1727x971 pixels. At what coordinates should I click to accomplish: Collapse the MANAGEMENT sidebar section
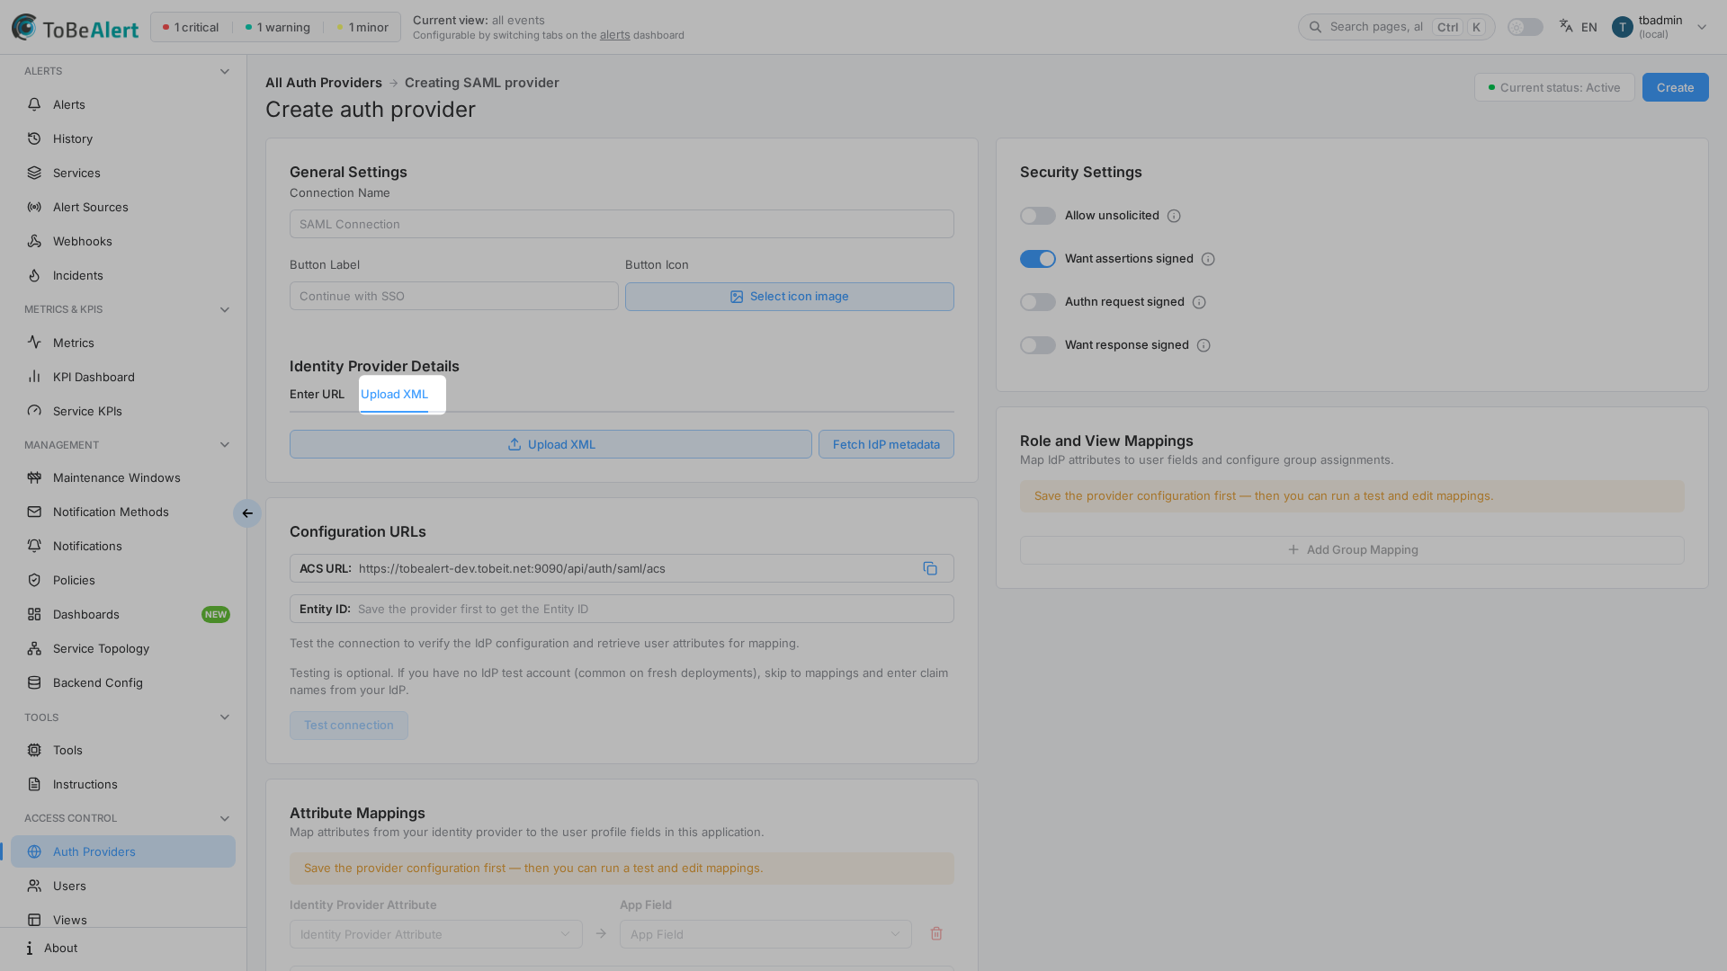click(x=225, y=445)
